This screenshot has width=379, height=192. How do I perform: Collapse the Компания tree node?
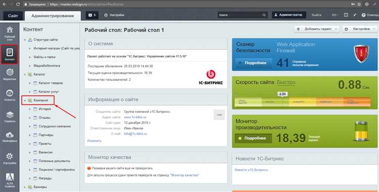(25, 100)
